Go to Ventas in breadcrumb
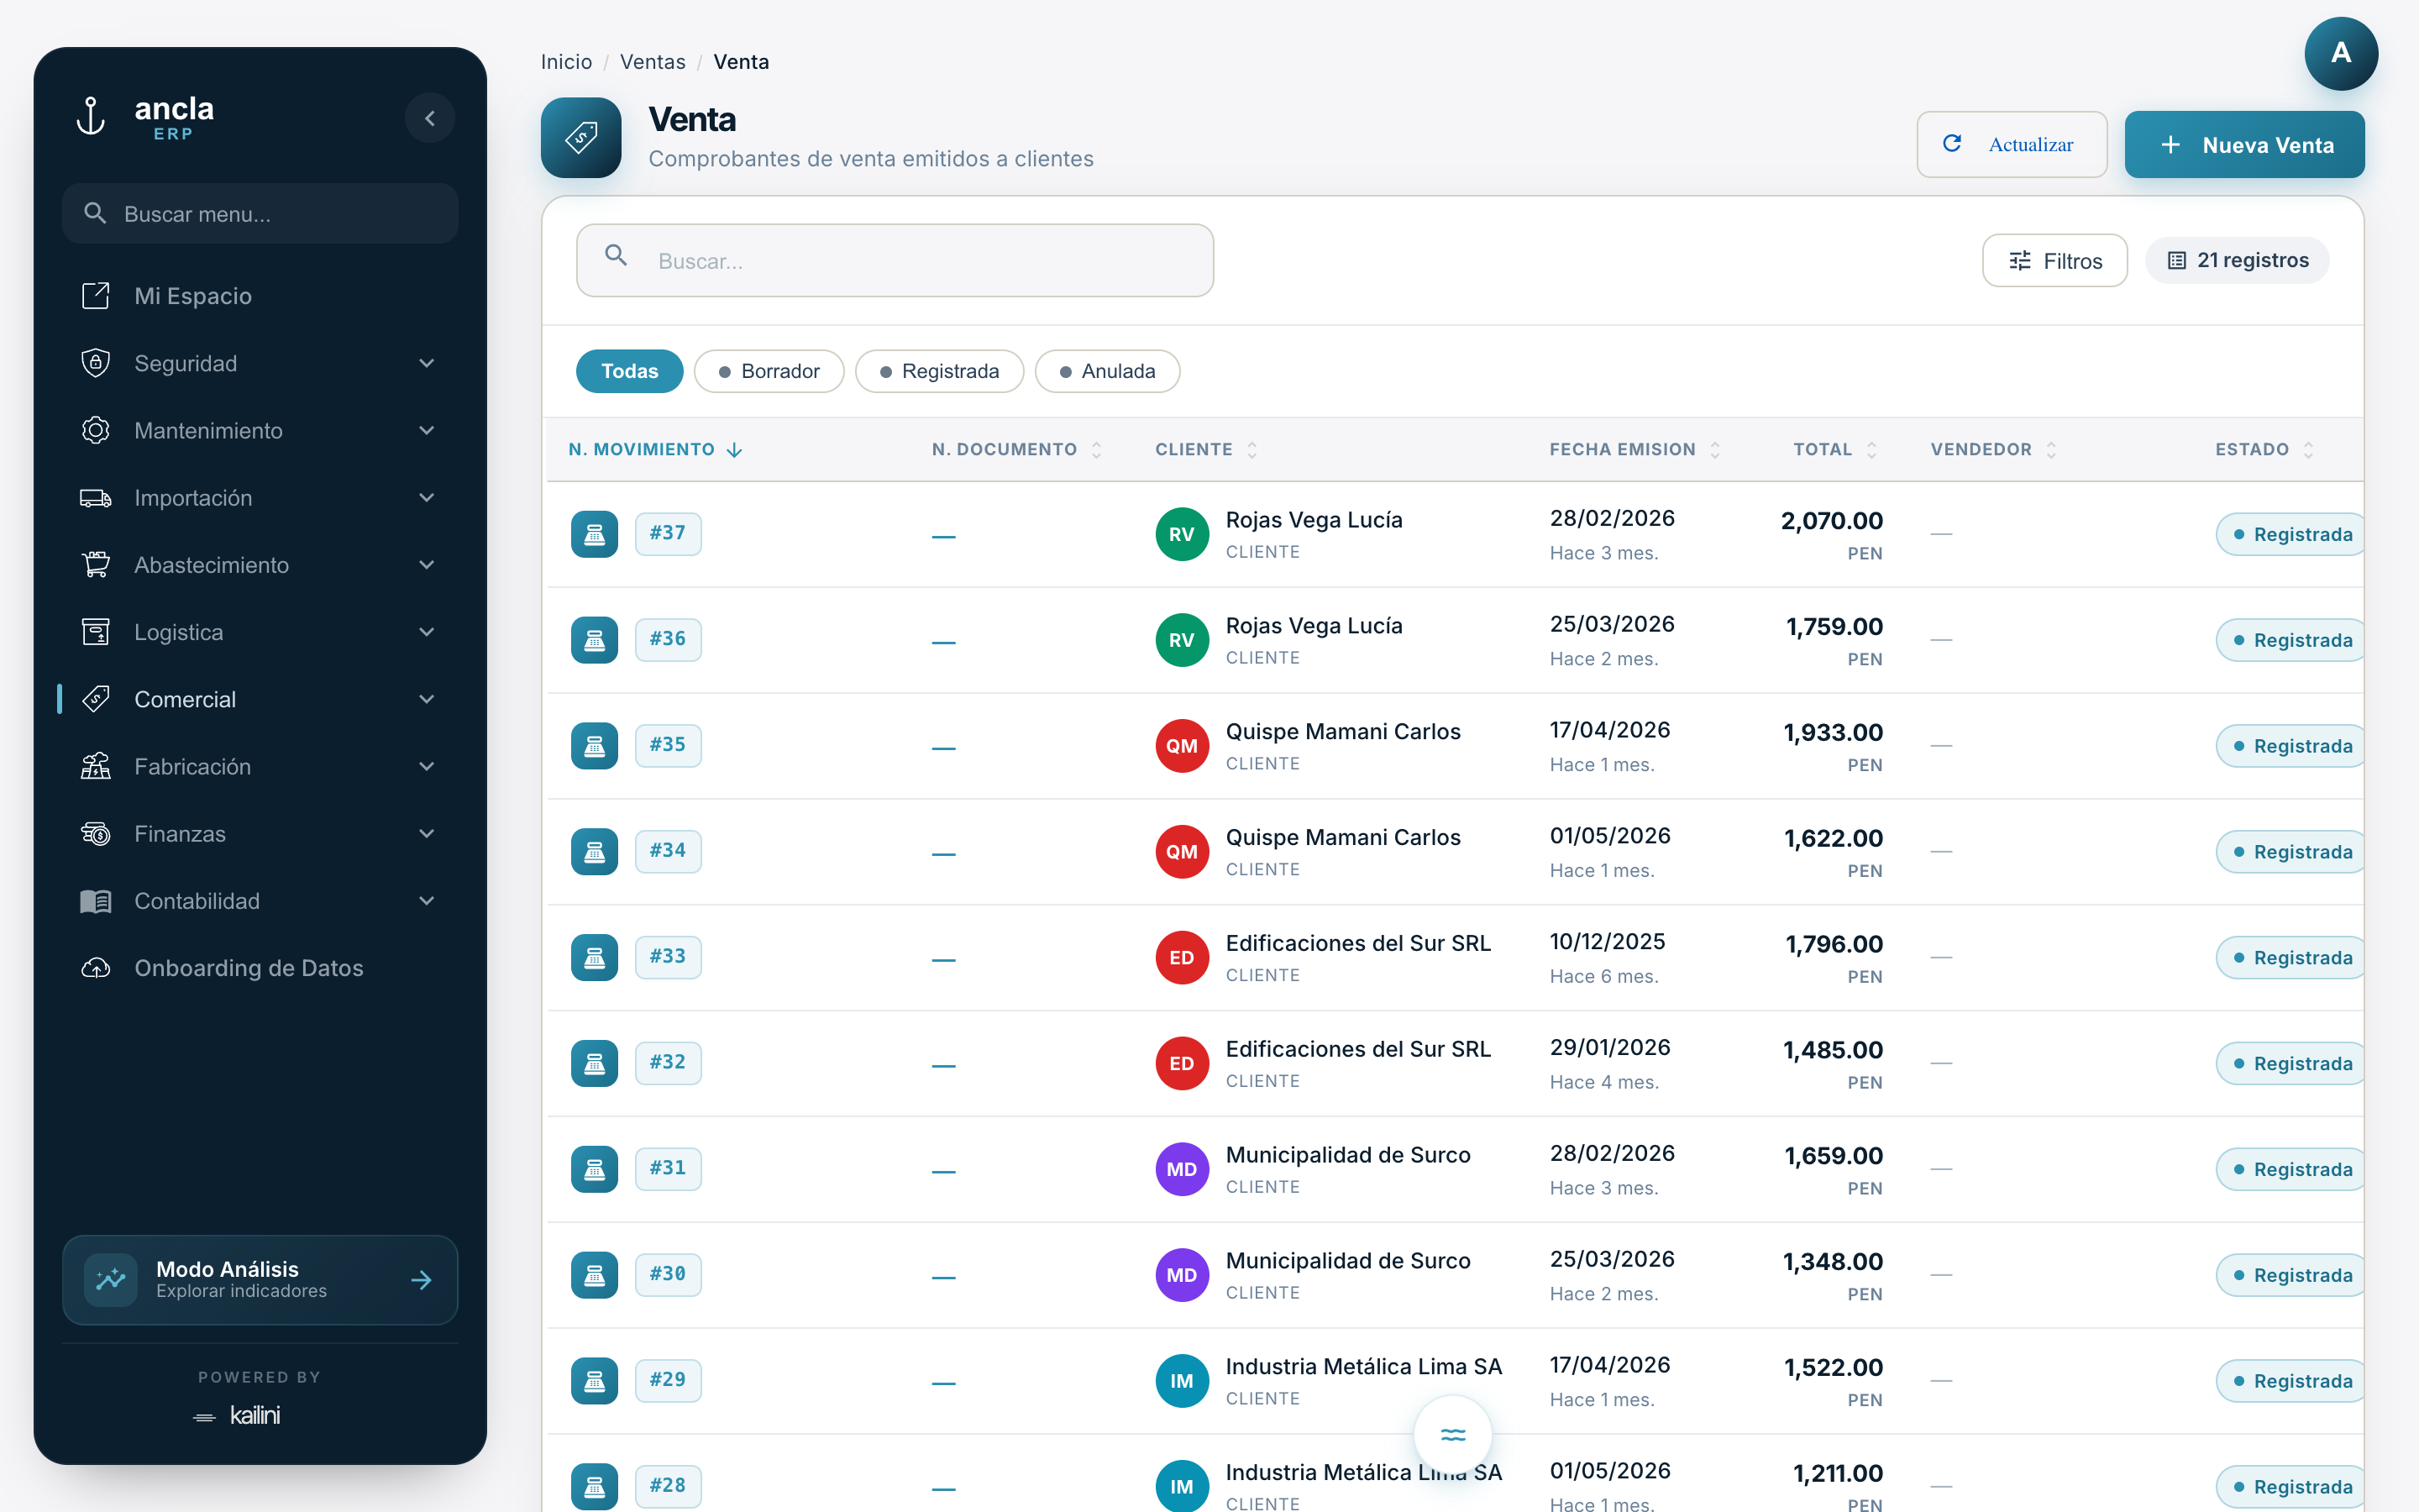The width and height of the screenshot is (2419, 1512). coord(653,62)
